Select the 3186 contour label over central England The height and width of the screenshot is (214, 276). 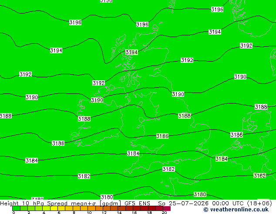click(x=162, y=136)
